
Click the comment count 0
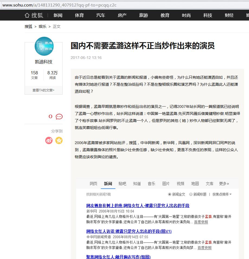(x=50, y=117)
